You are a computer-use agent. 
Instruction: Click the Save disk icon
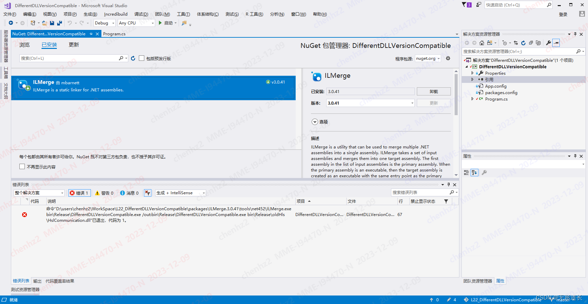(x=52, y=23)
